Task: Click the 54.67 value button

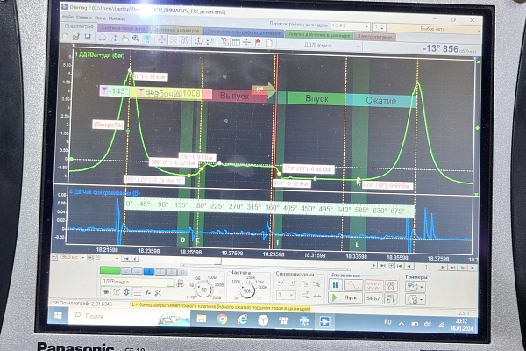Action: coord(373,298)
